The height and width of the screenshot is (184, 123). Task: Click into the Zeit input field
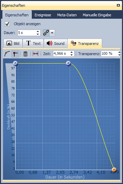[61, 54]
